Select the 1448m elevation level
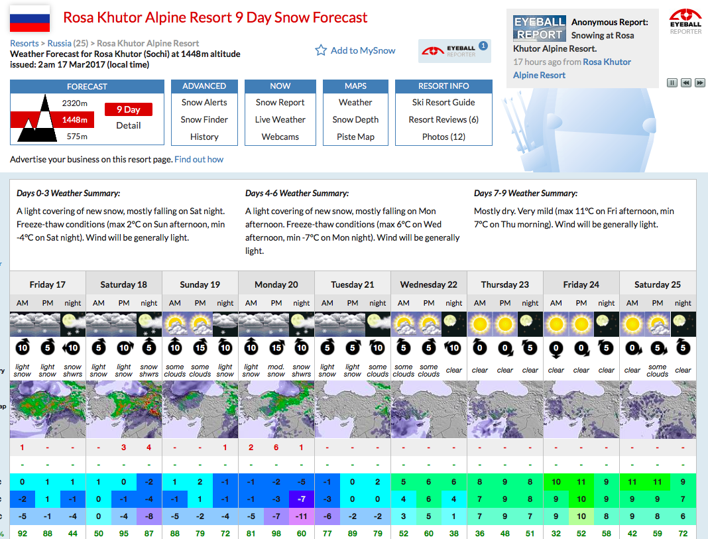Viewport: 708px width, 539px height. tap(74, 119)
